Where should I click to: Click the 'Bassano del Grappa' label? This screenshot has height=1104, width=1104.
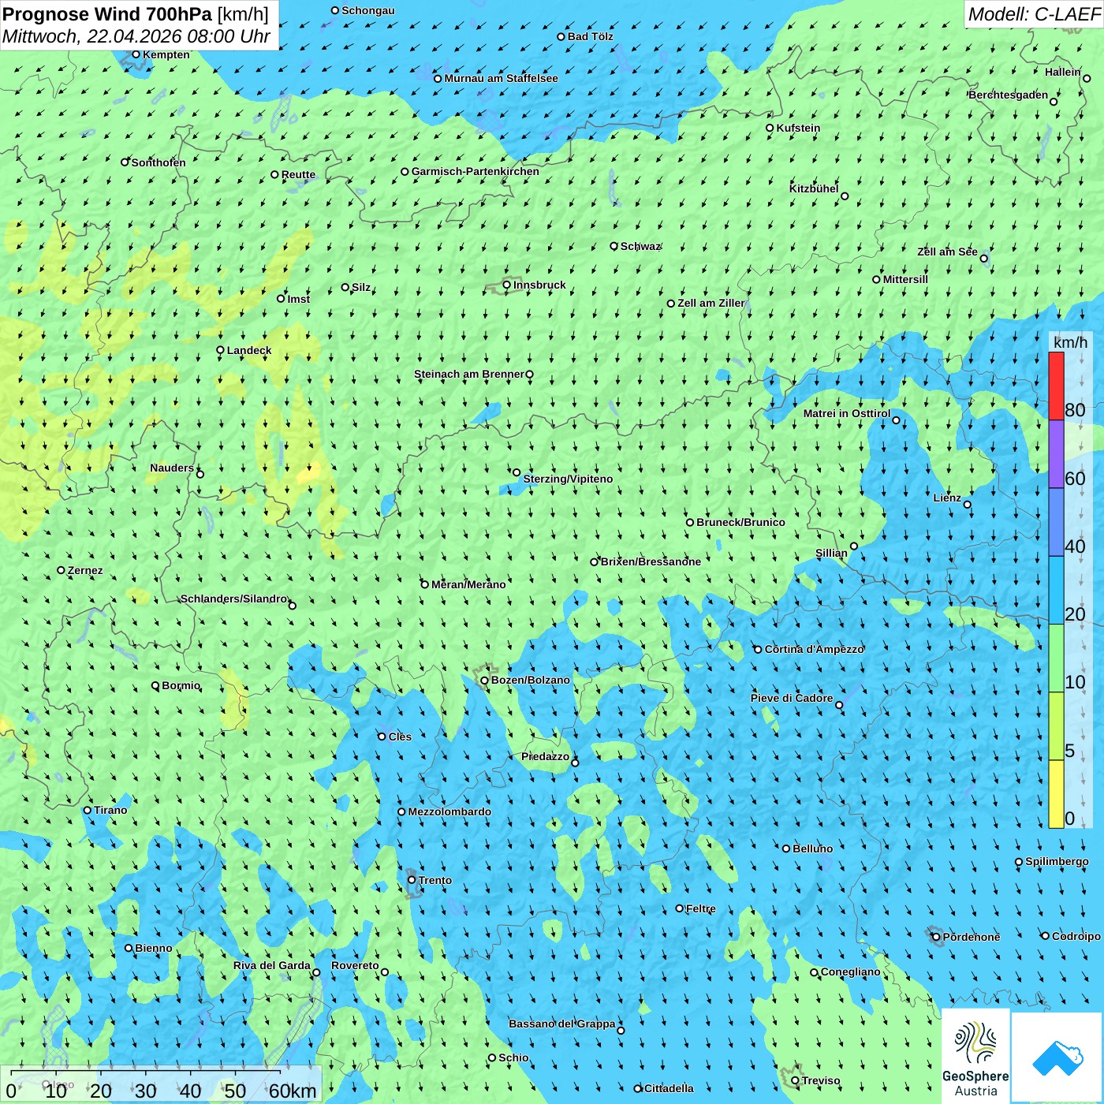point(562,1024)
